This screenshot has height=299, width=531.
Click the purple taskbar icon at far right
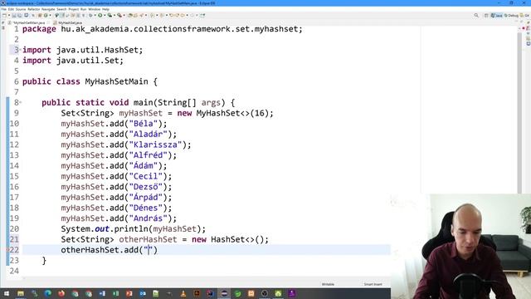(291, 293)
